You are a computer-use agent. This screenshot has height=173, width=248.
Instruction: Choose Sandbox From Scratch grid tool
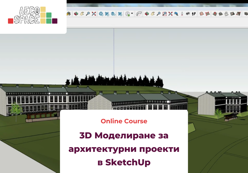click(x=208, y=13)
